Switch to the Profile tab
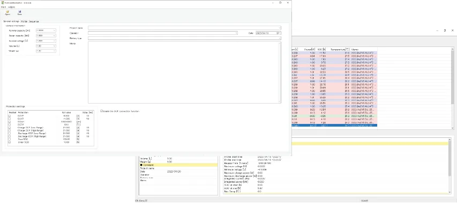The height and width of the screenshot is (203, 457). (24, 21)
